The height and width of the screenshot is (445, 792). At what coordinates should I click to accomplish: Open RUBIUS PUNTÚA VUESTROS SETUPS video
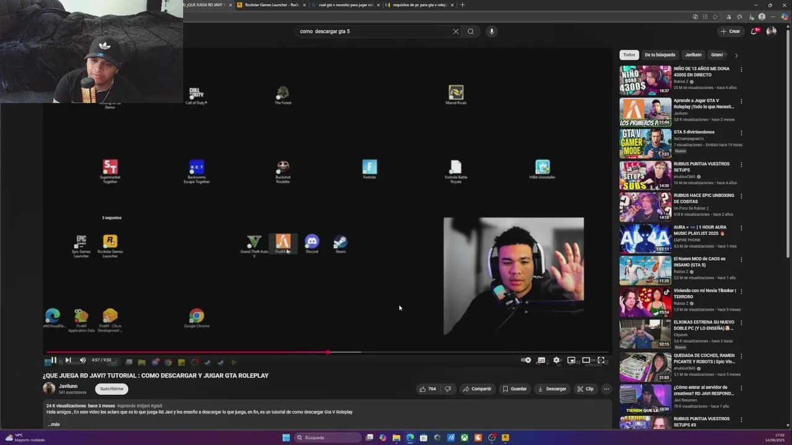click(x=645, y=176)
